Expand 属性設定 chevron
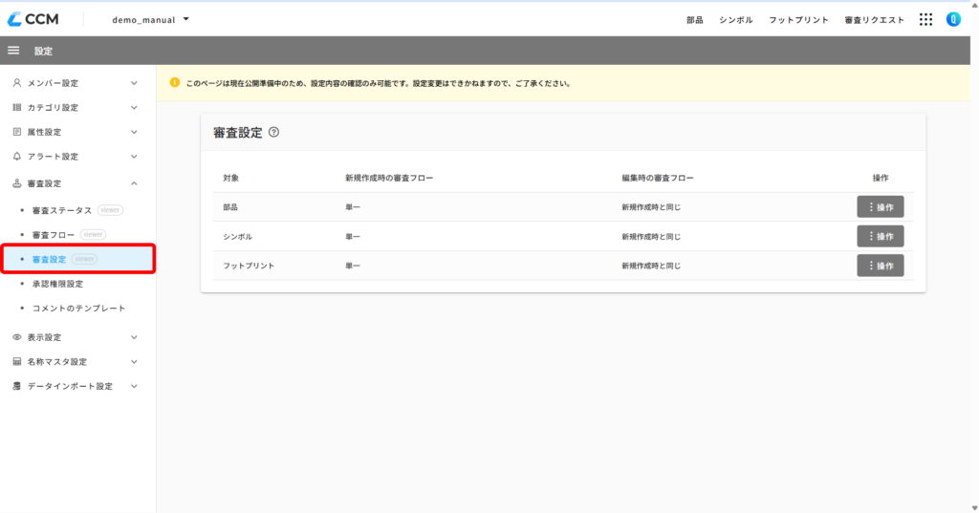This screenshot has width=979, height=513. click(134, 132)
